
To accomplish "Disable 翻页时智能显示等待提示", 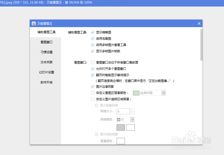I will [93, 75].
